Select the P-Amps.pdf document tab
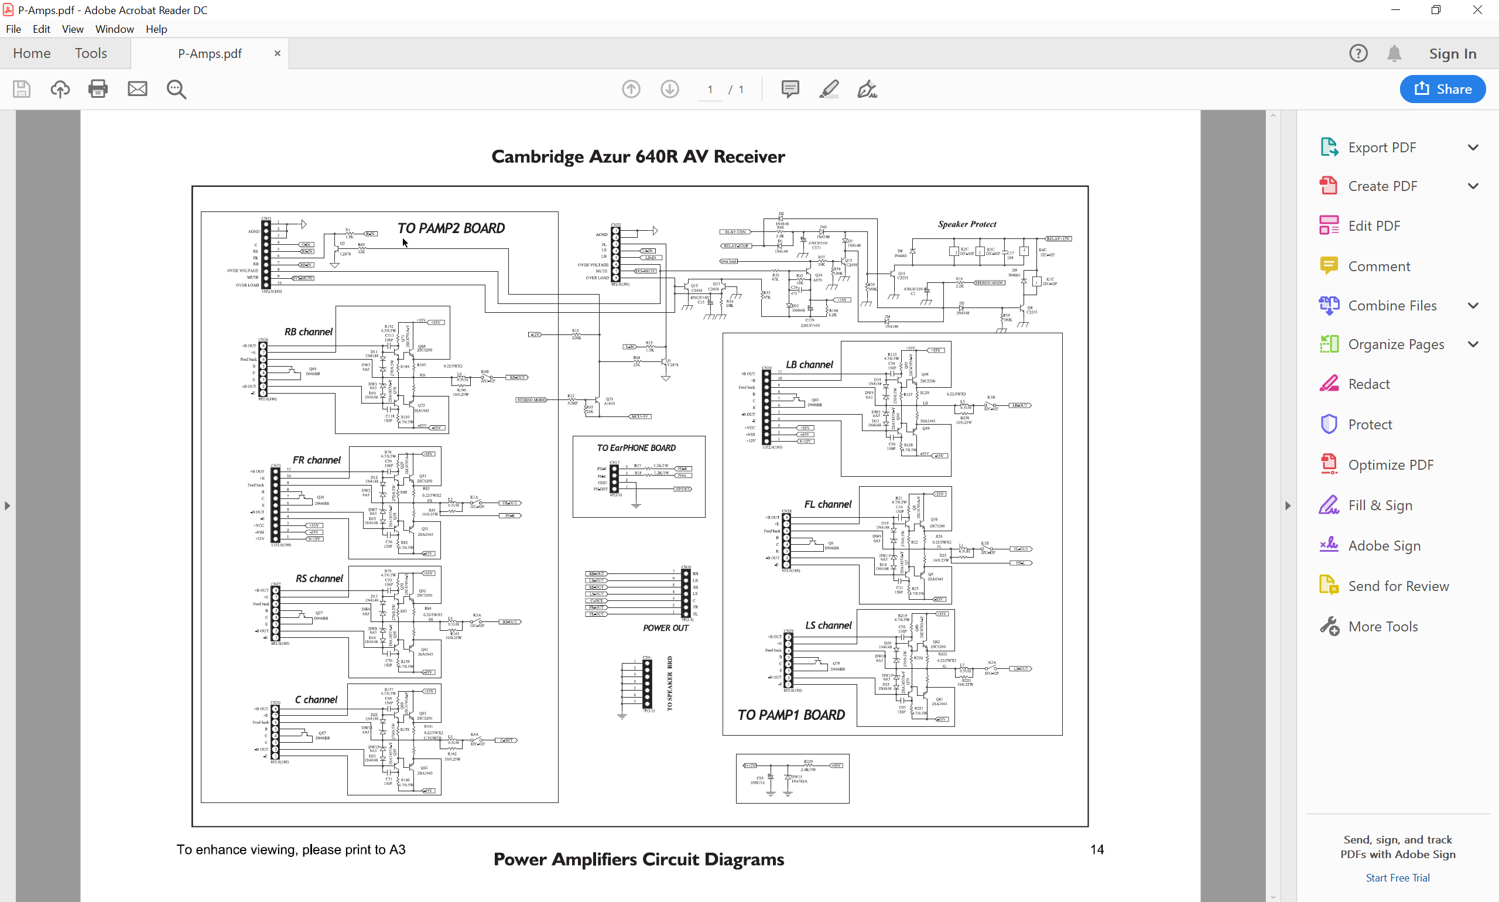The image size is (1499, 902). [210, 53]
